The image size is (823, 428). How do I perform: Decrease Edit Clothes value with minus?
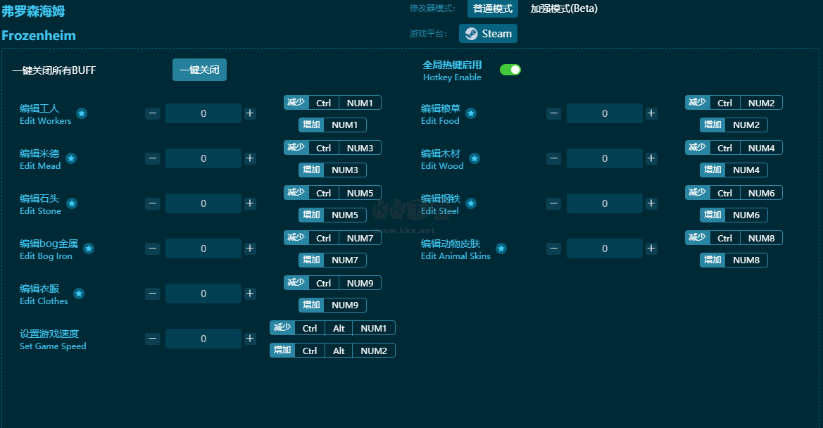(152, 294)
